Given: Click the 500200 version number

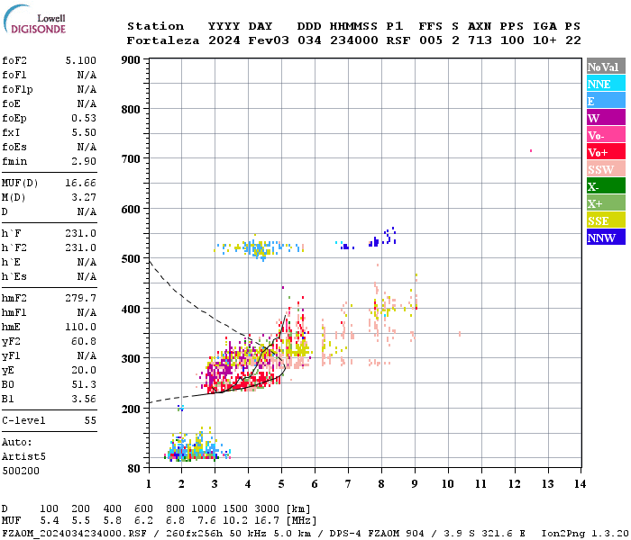Looking at the screenshot, I should coord(21,471).
